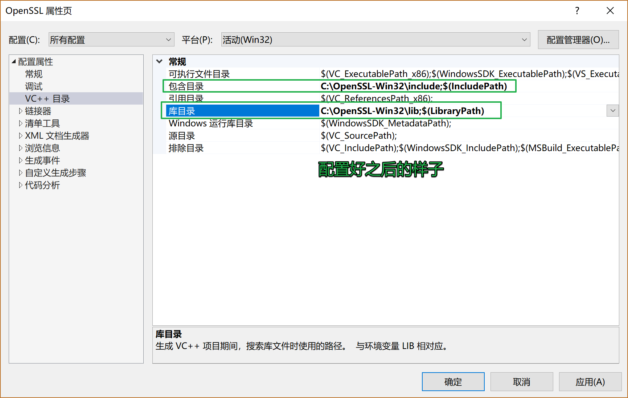This screenshot has height=398, width=628.
Task: Expand the 清单工具 tree node
Action: 21,123
